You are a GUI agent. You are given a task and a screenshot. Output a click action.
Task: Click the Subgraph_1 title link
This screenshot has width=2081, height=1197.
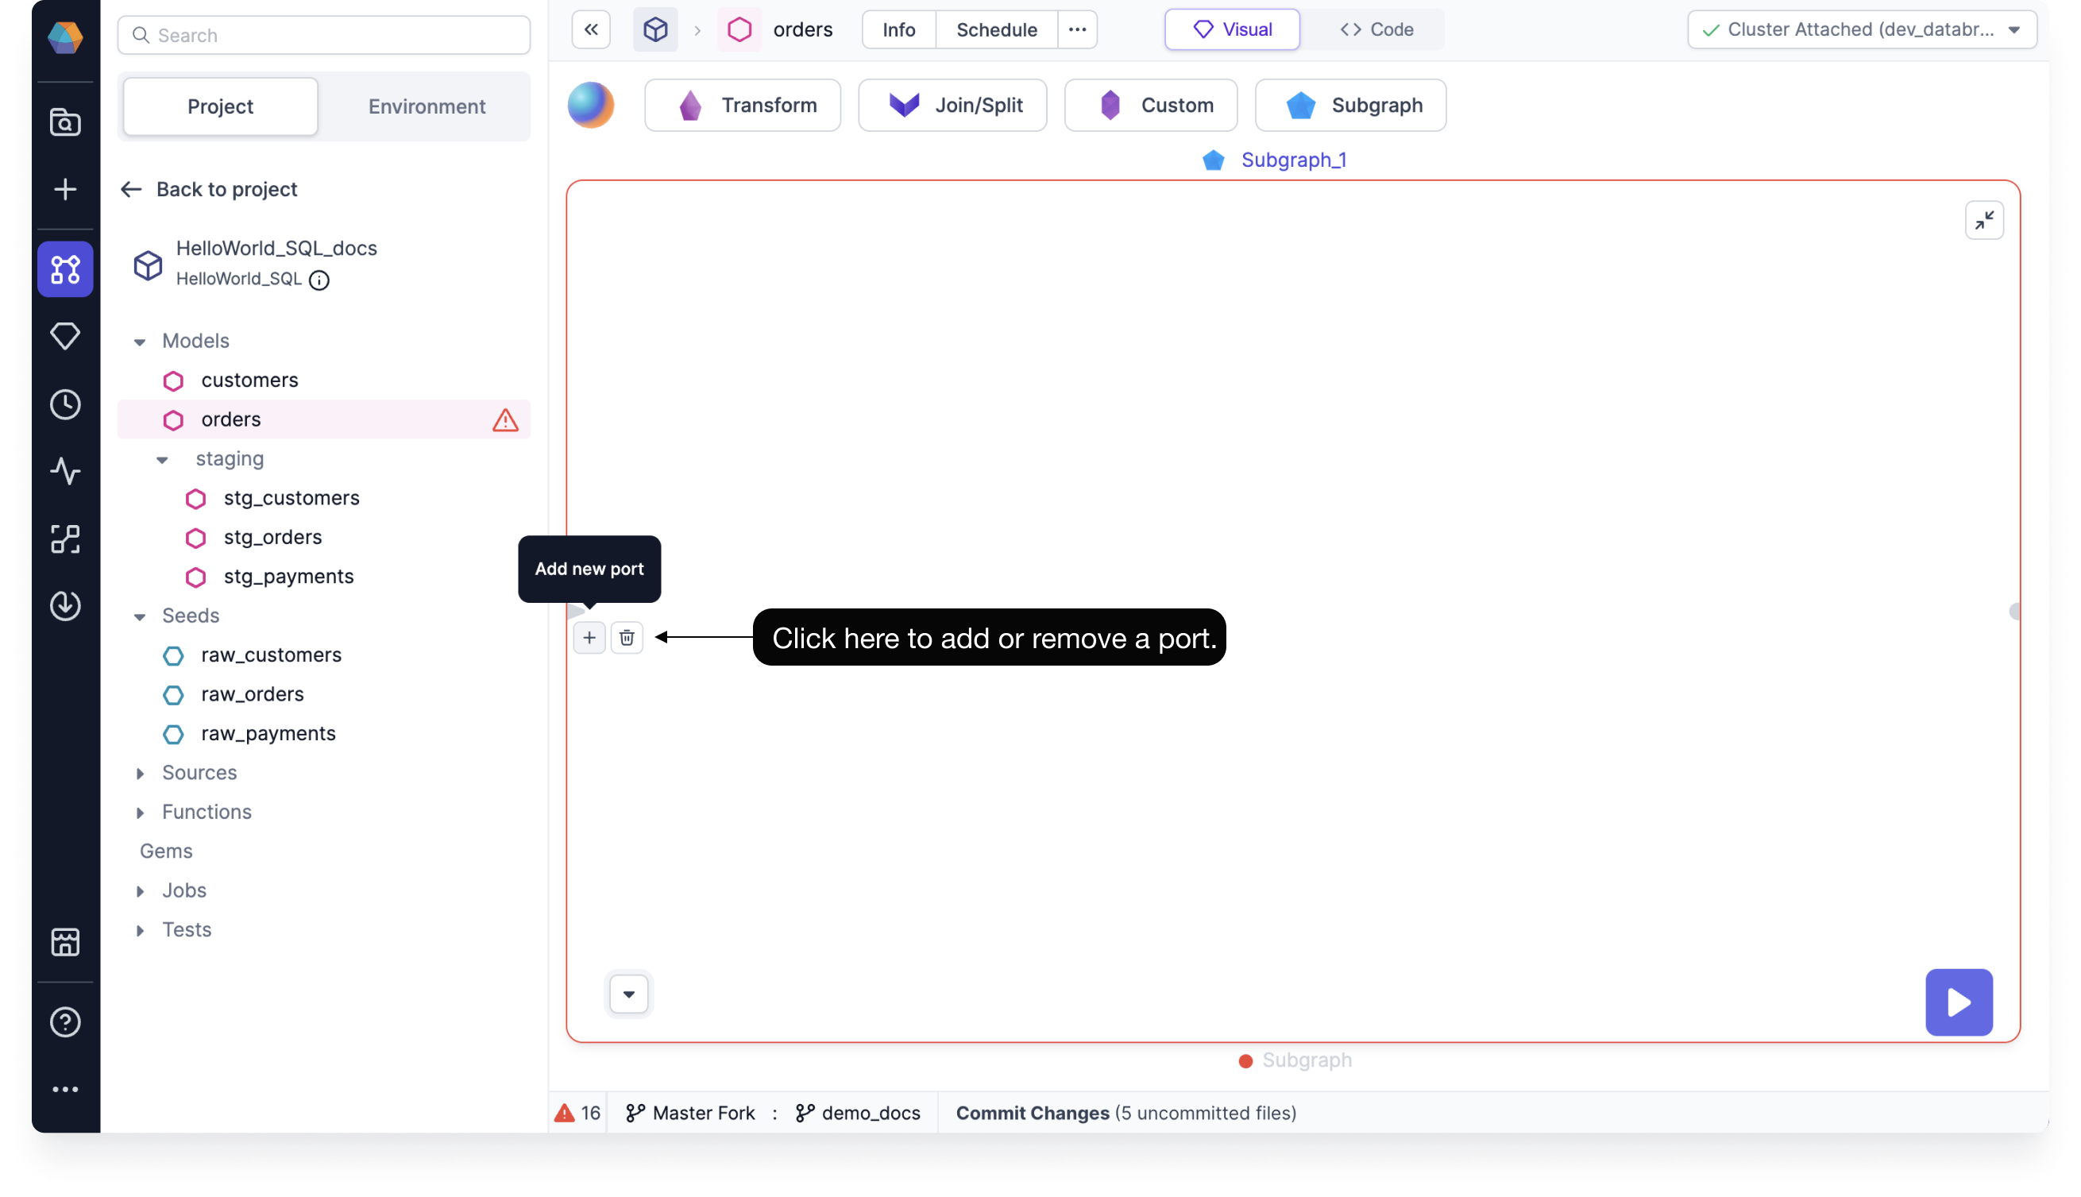pyautogui.click(x=1294, y=160)
